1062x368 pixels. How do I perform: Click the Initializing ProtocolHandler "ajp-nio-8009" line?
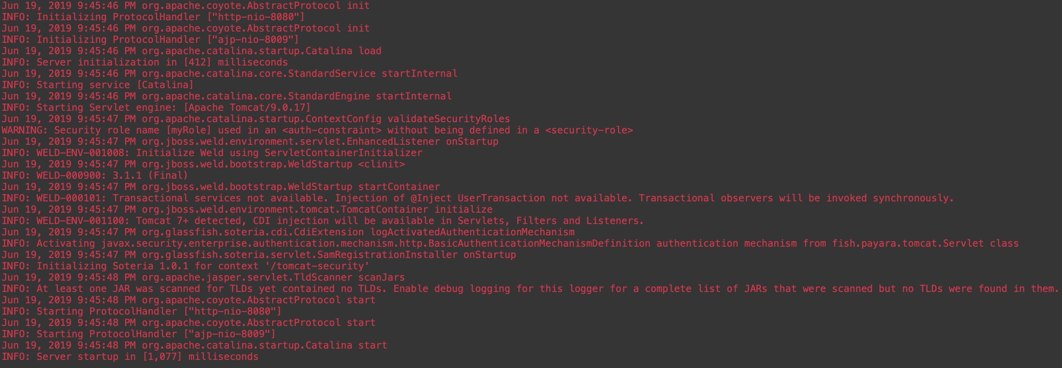click(150, 40)
